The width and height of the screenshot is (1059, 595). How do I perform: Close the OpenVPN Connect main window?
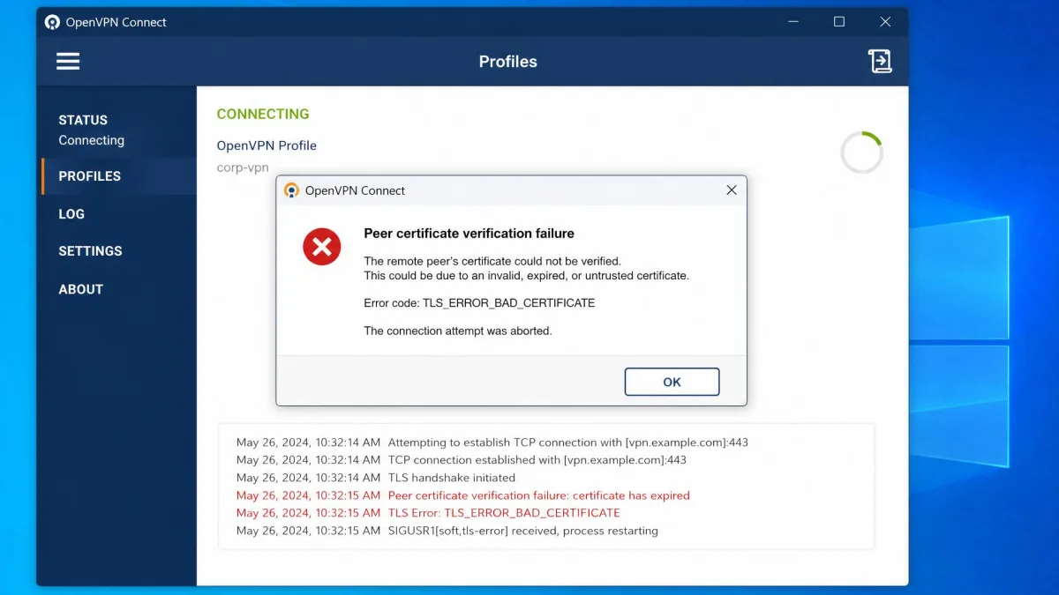coord(885,22)
